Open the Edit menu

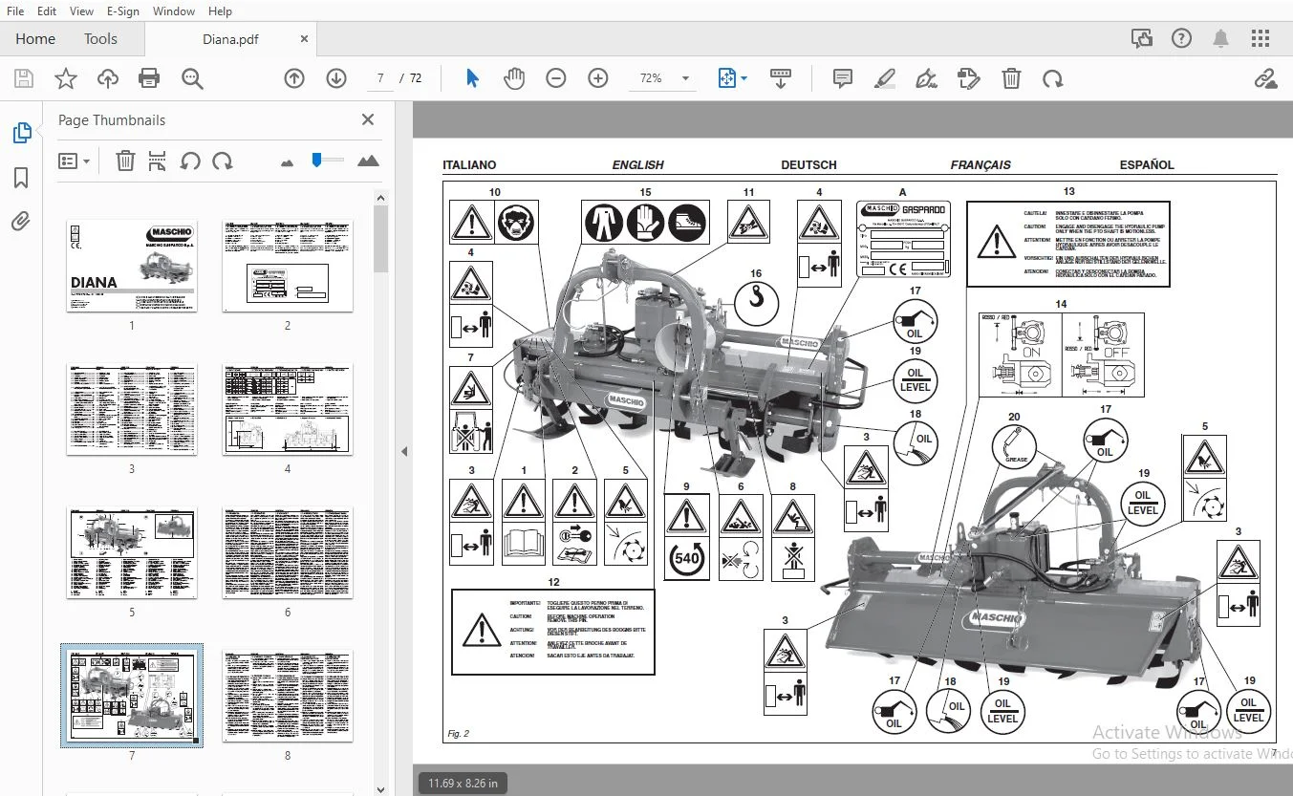tap(47, 11)
